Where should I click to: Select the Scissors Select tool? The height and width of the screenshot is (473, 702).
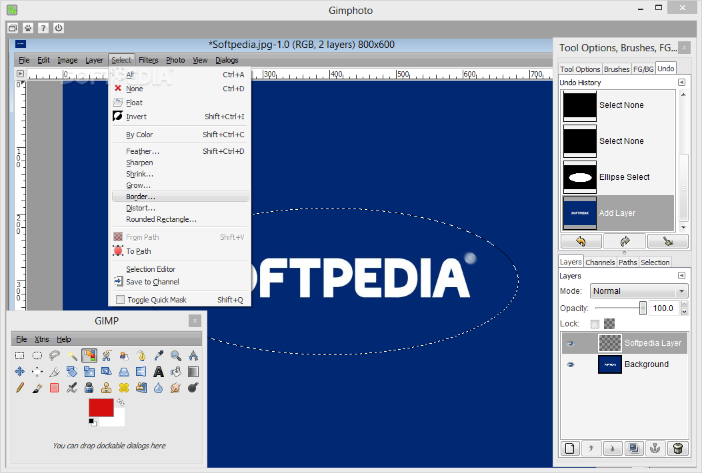pos(107,356)
